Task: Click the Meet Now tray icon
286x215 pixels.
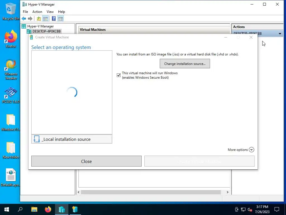Action: coord(236,209)
